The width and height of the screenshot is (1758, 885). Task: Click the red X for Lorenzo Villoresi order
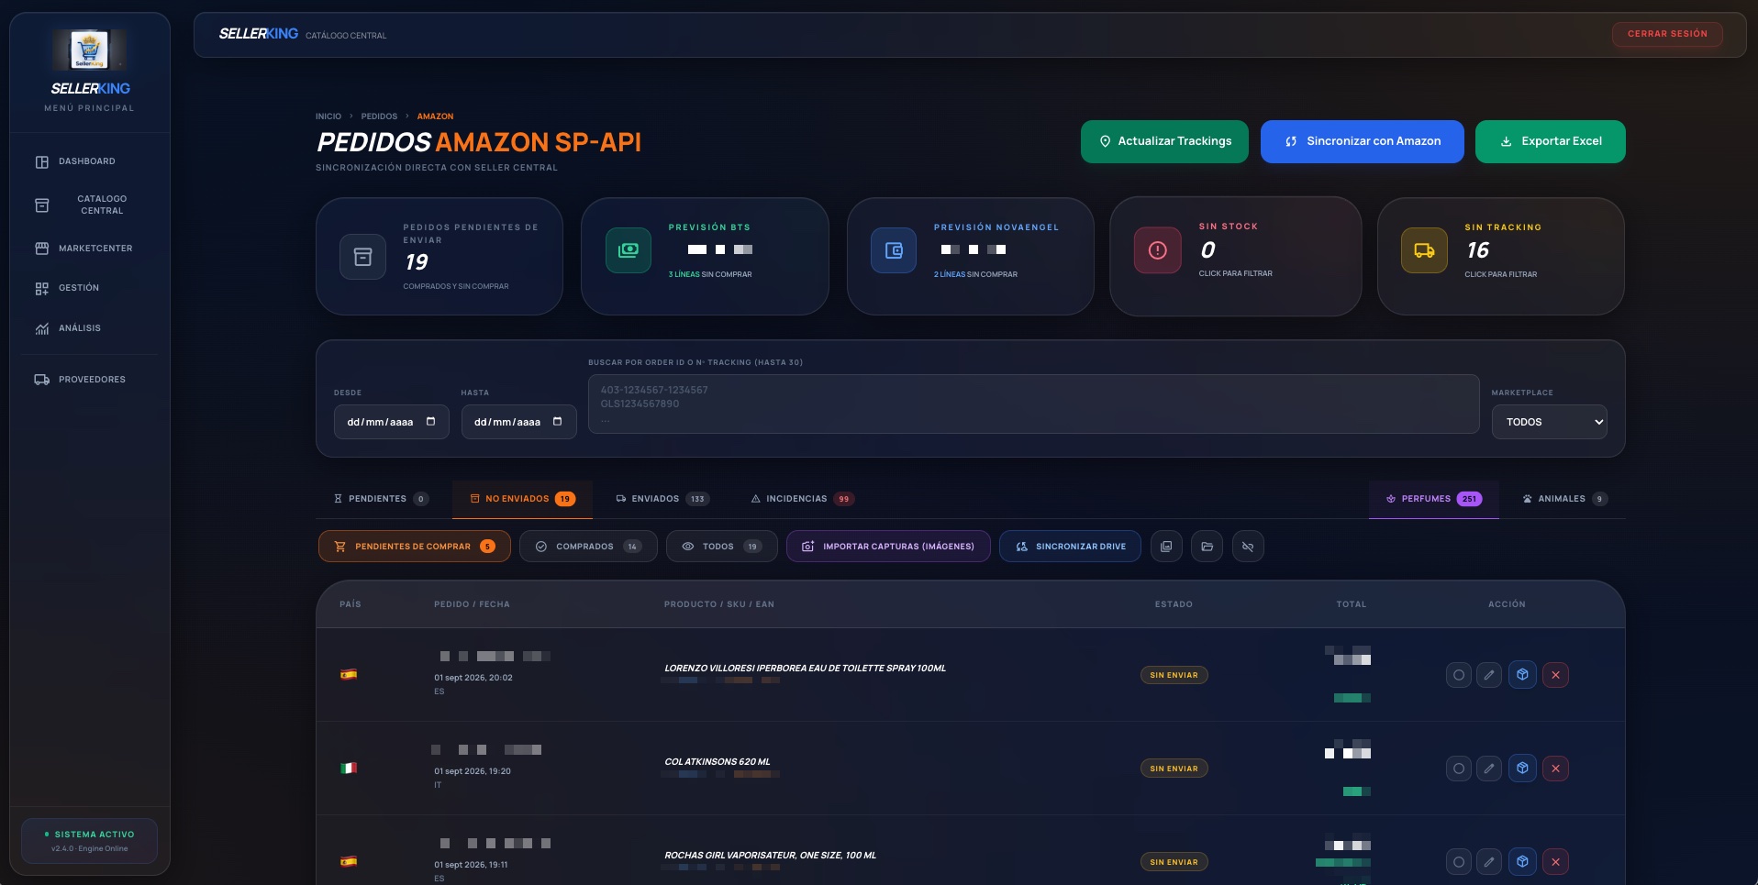[1555, 675]
